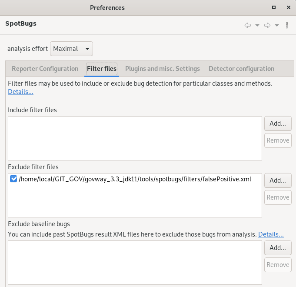
Task: Open the baseline bugs Details link
Action: click(x=271, y=234)
